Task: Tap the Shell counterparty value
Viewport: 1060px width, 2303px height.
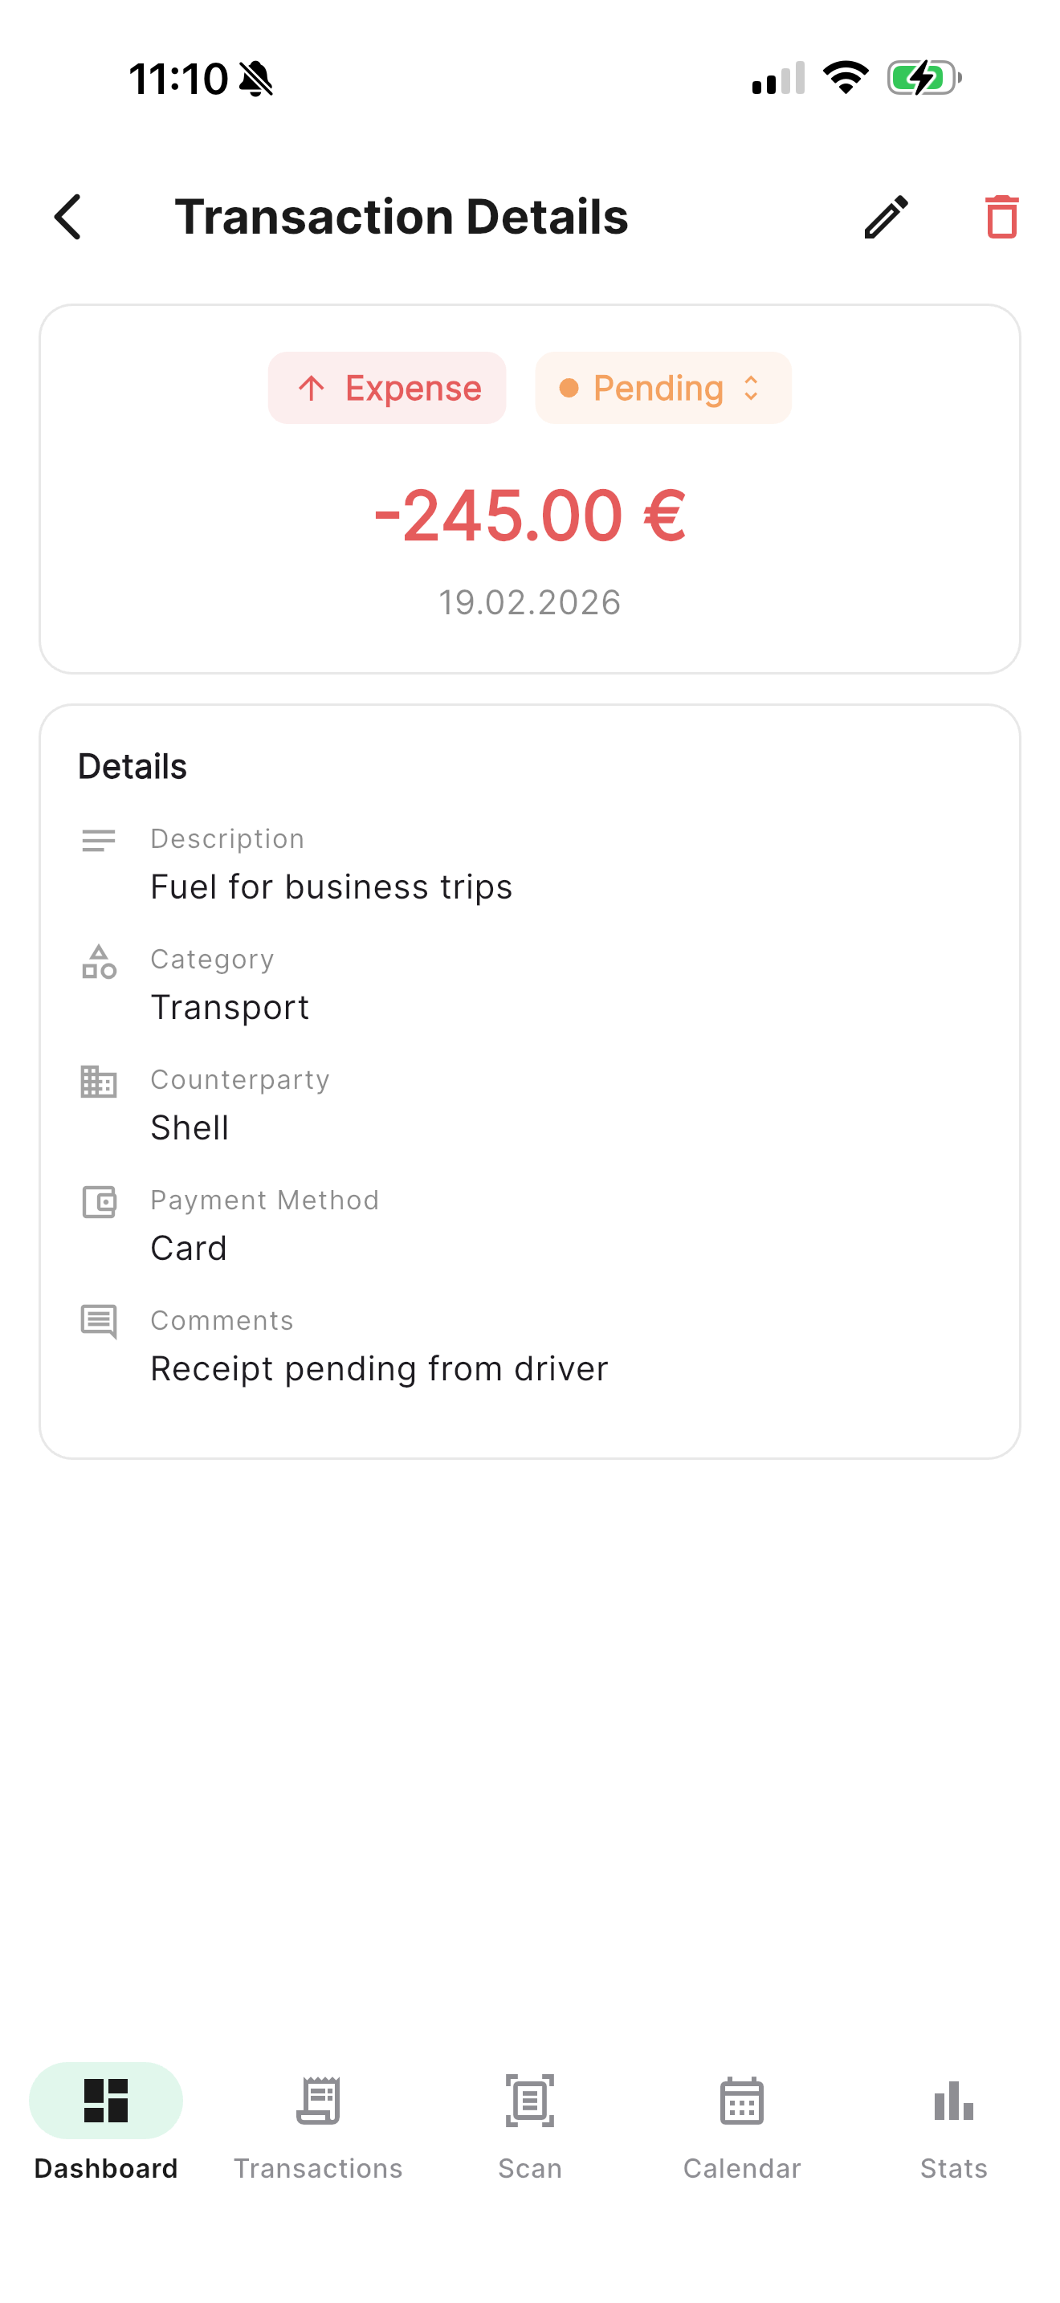Action: click(190, 1128)
